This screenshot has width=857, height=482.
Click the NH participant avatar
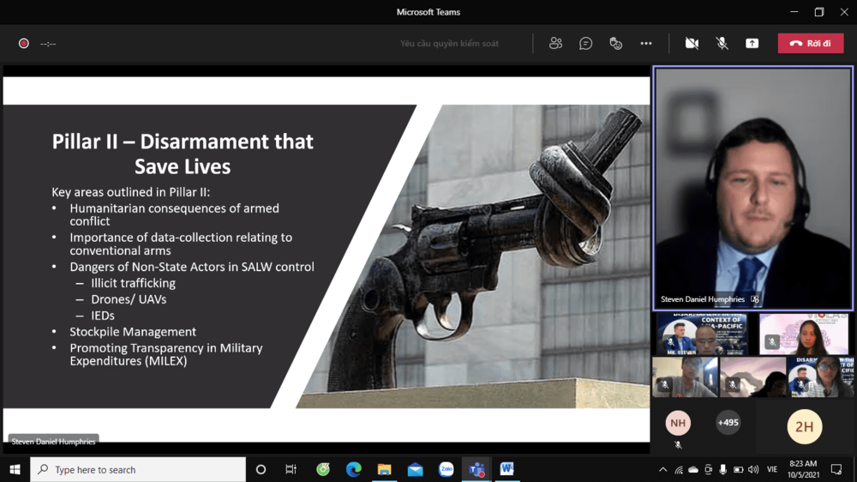[678, 423]
